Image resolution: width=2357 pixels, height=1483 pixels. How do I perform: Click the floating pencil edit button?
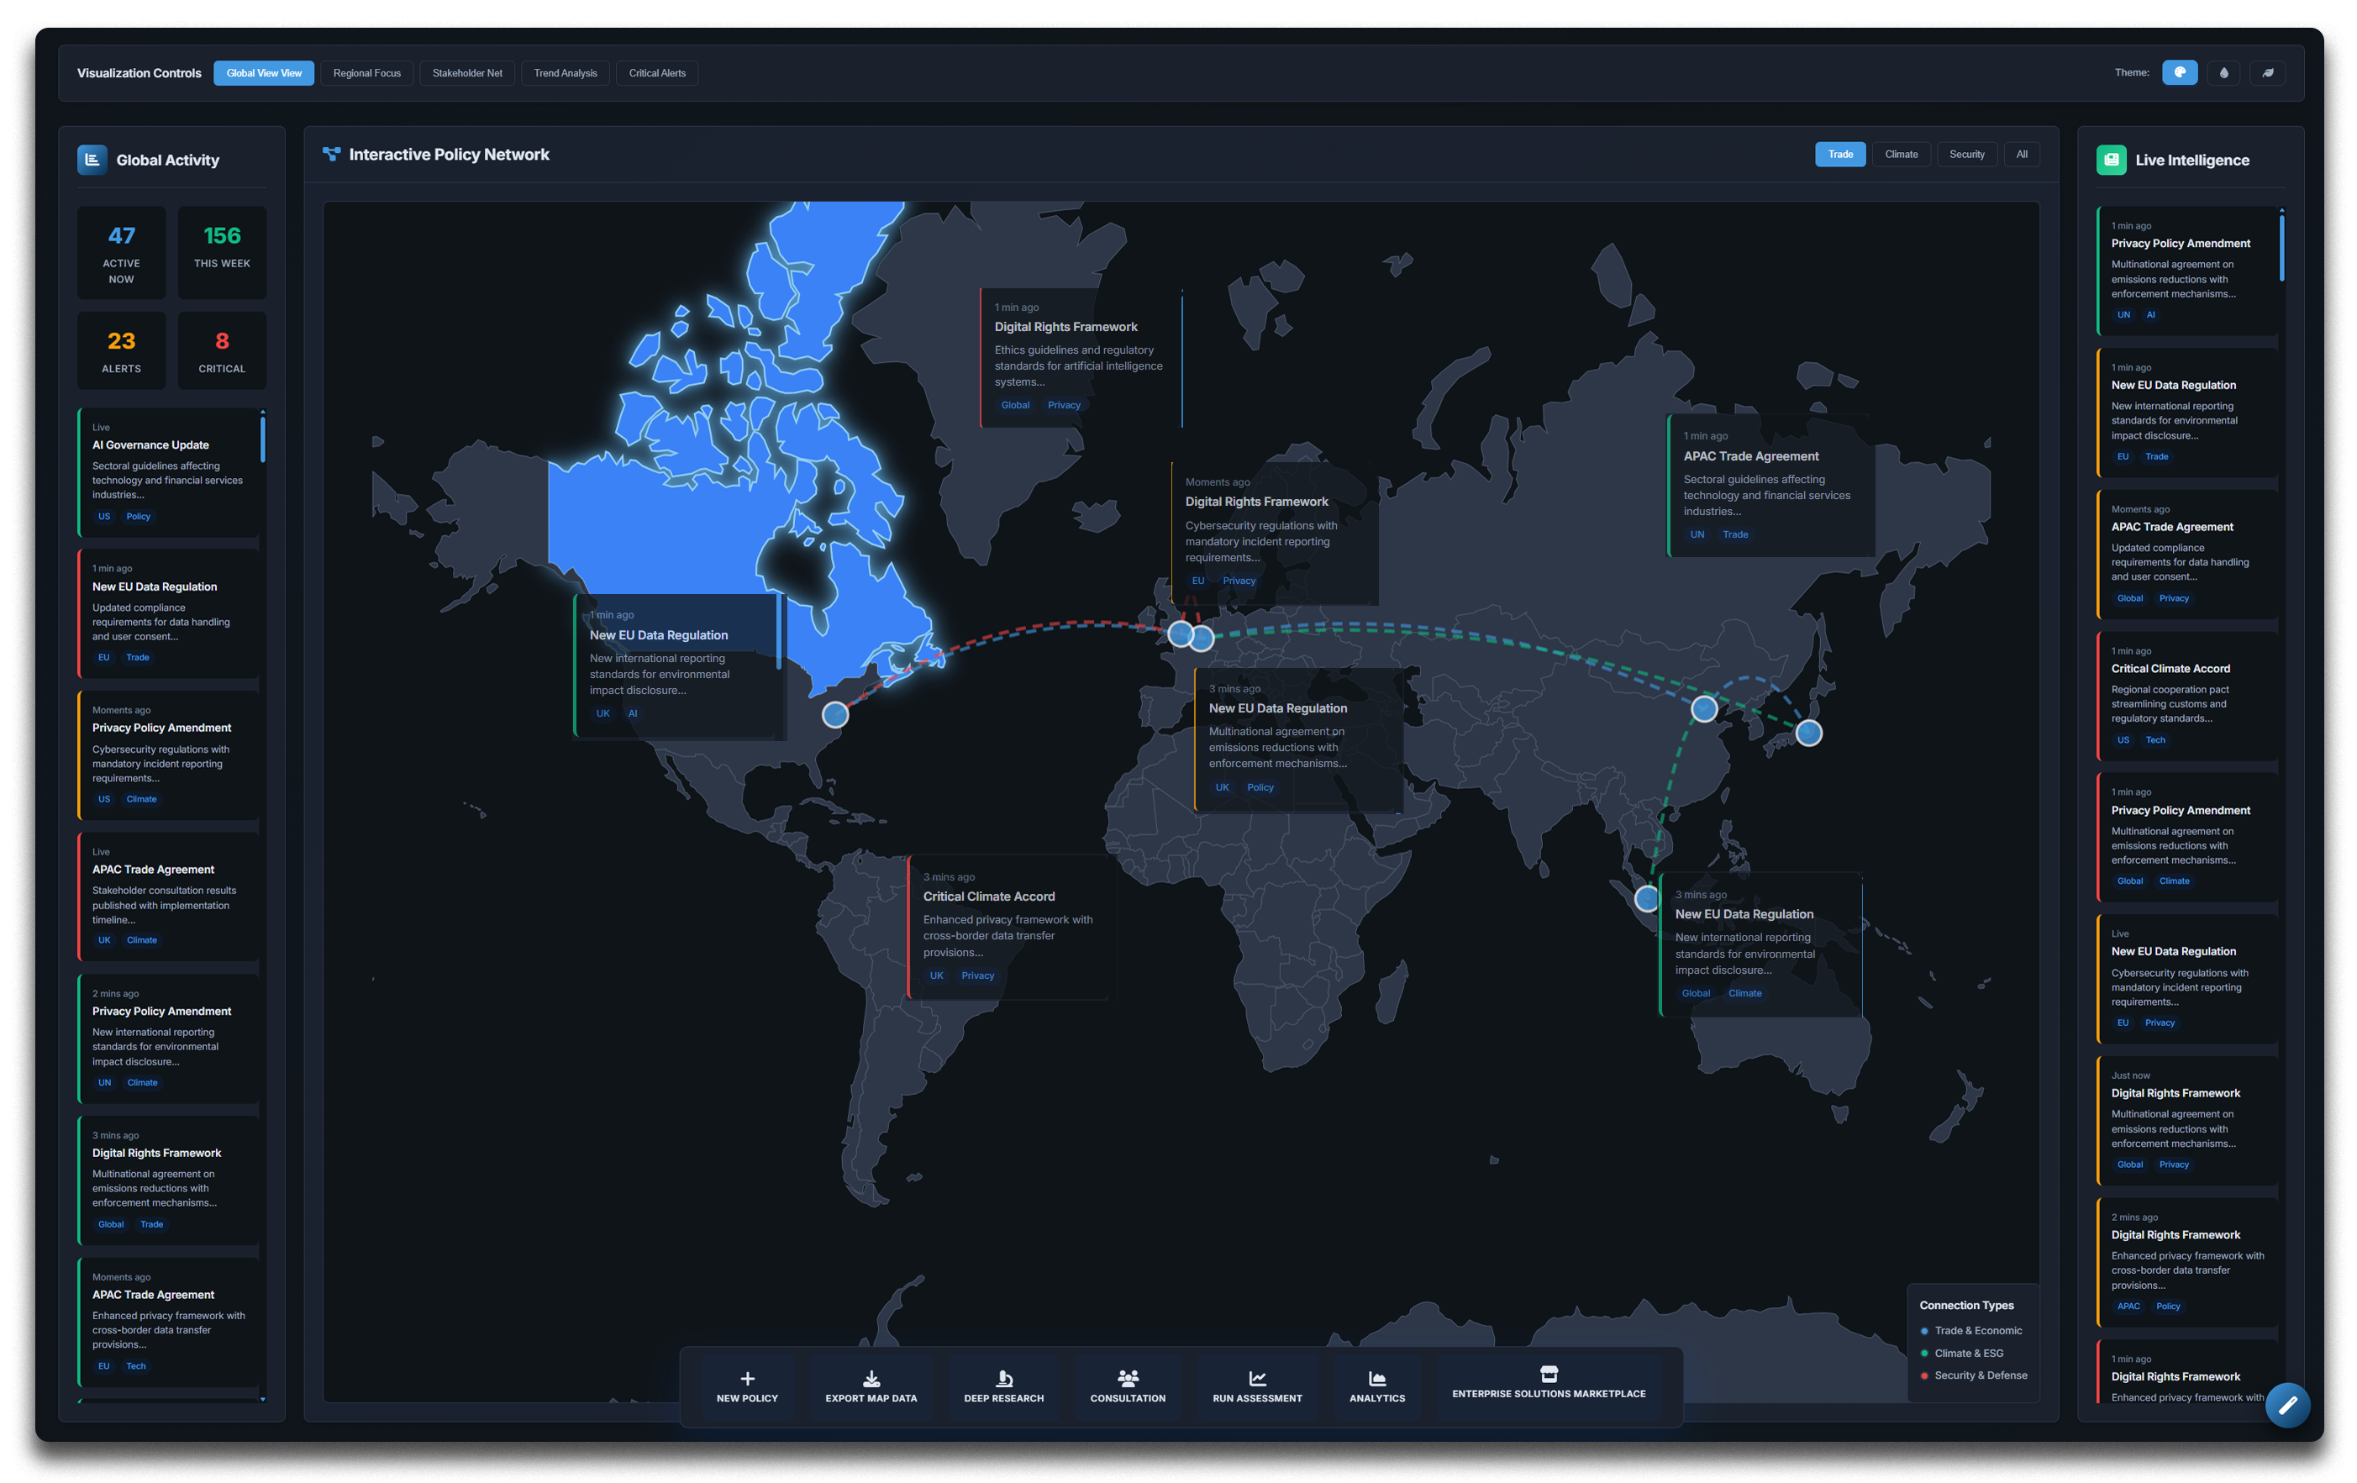(2287, 1405)
